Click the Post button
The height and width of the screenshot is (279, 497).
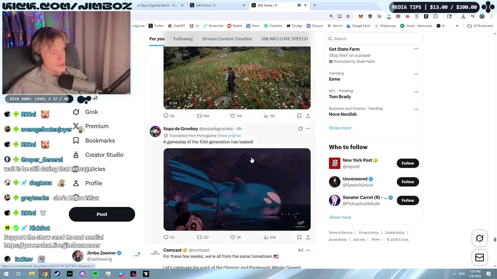[102, 214]
